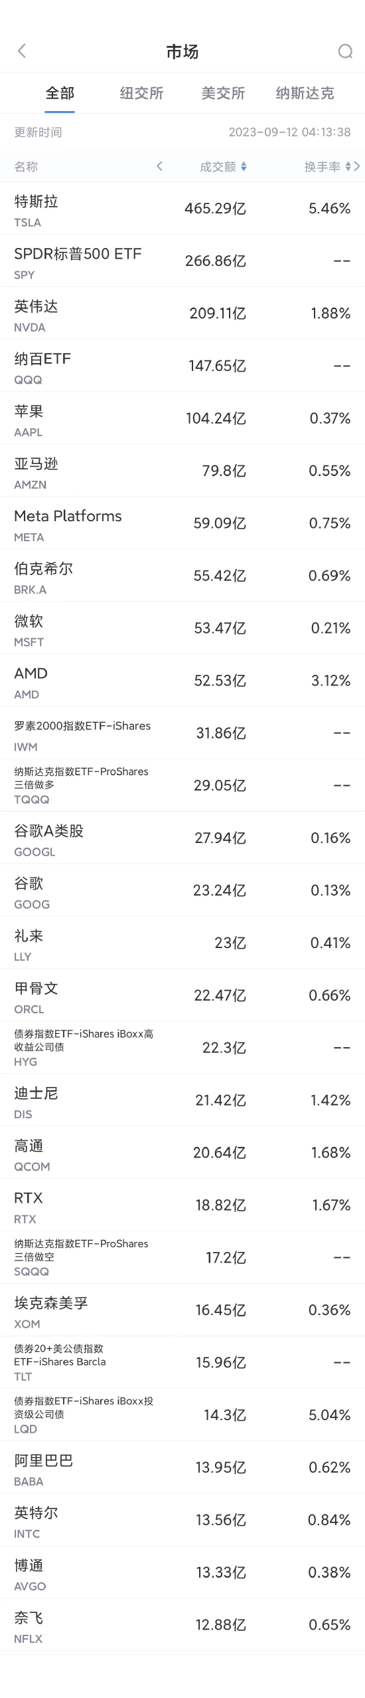The width and height of the screenshot is (365, 1698).
Task: Open the TQQQ ProShares 三倍做多 row
Action: (x=183, y=786)
